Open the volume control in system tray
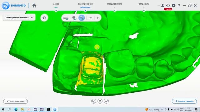 click(178, 109)
